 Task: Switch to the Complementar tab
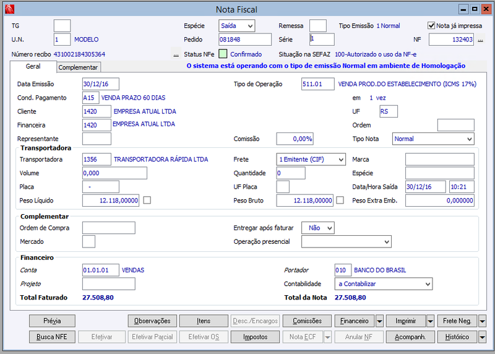point(78,67)
